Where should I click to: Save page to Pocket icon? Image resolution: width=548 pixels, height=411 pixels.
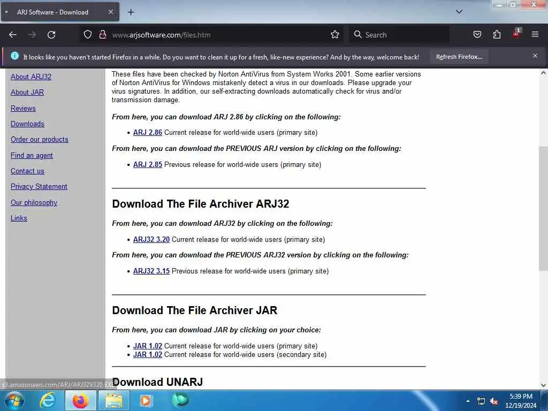[x=477, y=35]
